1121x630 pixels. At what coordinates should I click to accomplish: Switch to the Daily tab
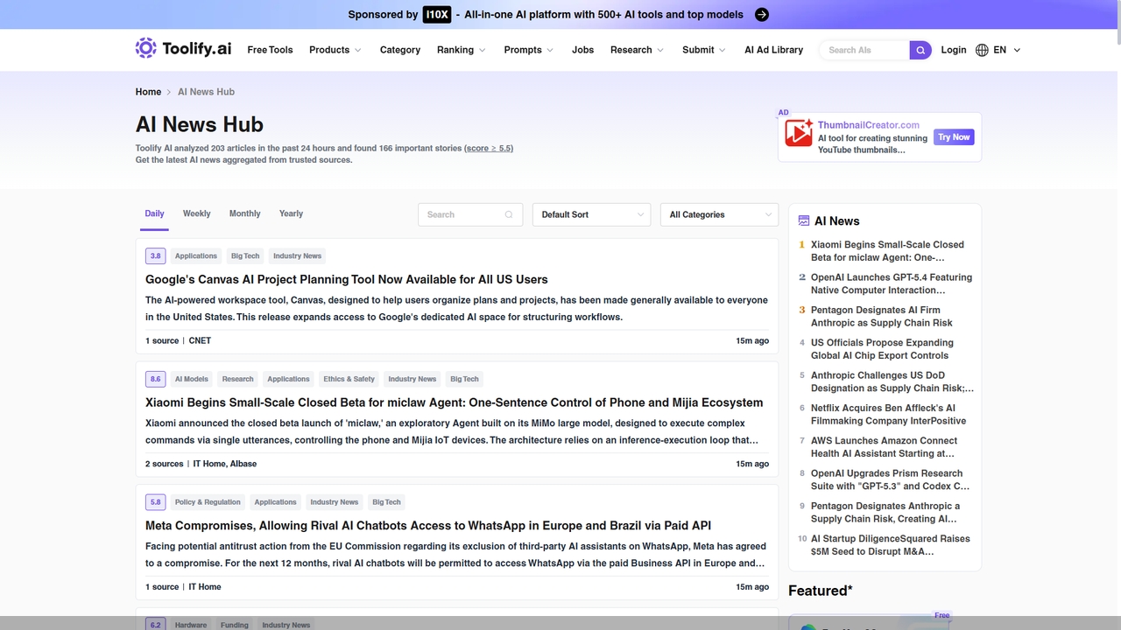(155, 213)
